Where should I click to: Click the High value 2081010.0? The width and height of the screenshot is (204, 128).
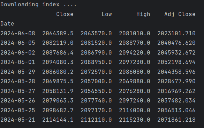point(135,34)
